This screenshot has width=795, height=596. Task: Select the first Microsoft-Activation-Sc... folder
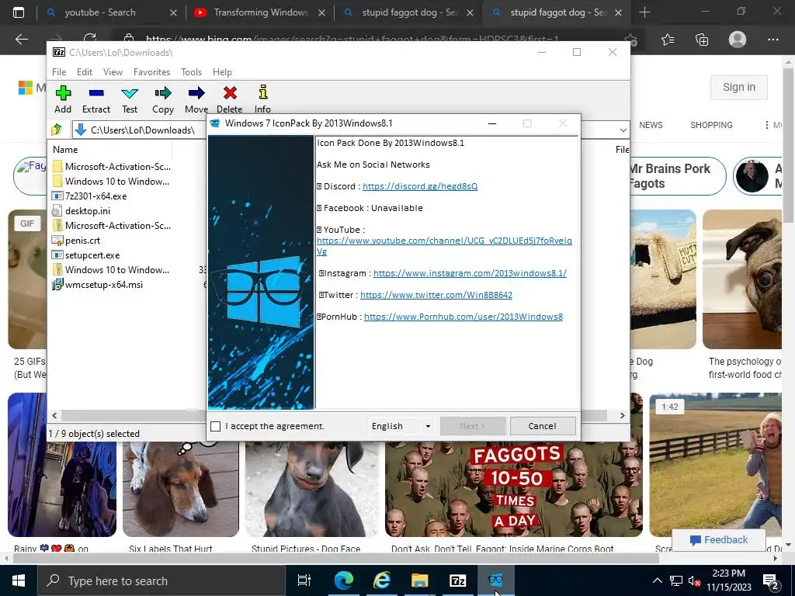point(118,167)
